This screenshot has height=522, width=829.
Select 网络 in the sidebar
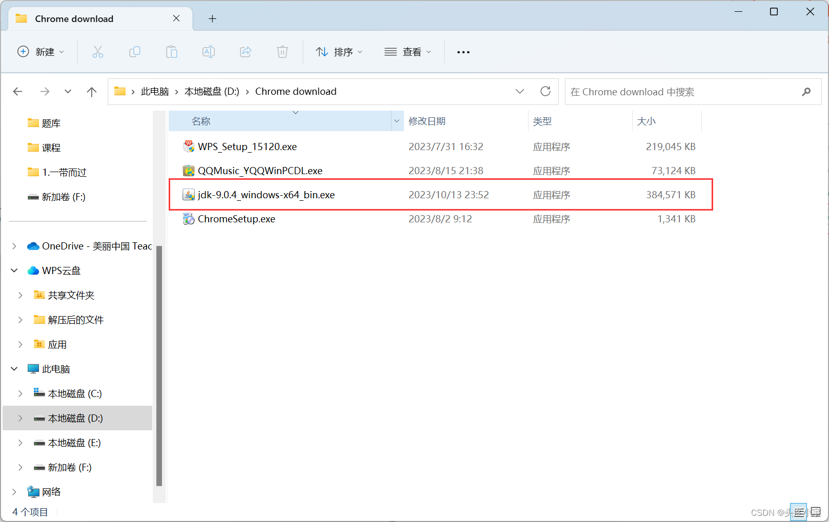[x=44, y=492]
